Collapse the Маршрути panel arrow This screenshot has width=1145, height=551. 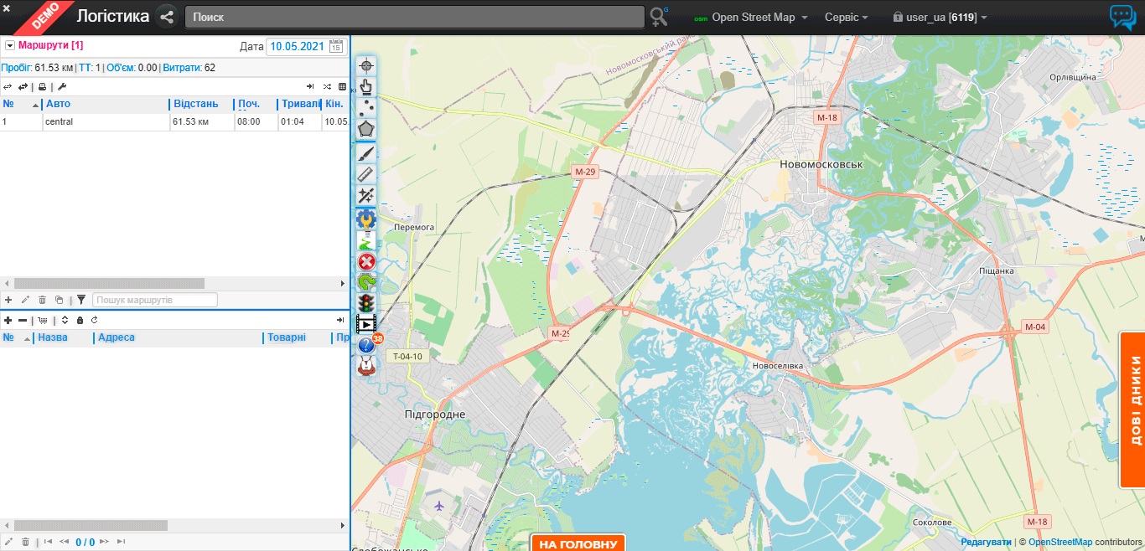click(10, 45)
